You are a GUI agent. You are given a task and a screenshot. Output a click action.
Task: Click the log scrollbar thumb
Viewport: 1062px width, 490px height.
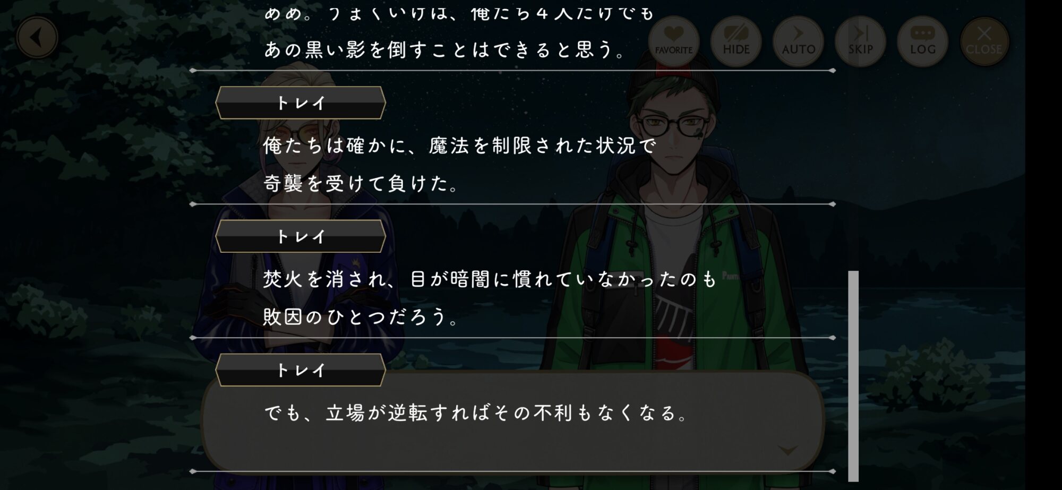pyautogui.click(x=853, y=375)
